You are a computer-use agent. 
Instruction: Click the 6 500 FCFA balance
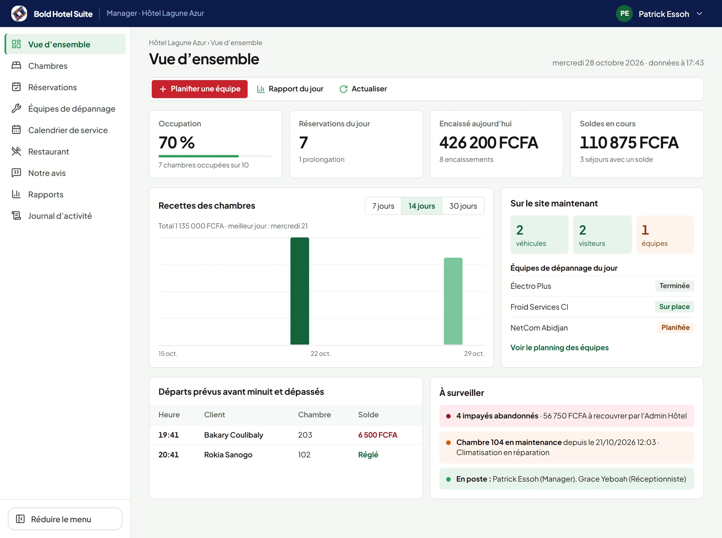pos(378,435)
